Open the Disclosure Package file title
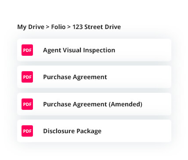The height and width of the screenshot is (160, 188). point(72,131)
